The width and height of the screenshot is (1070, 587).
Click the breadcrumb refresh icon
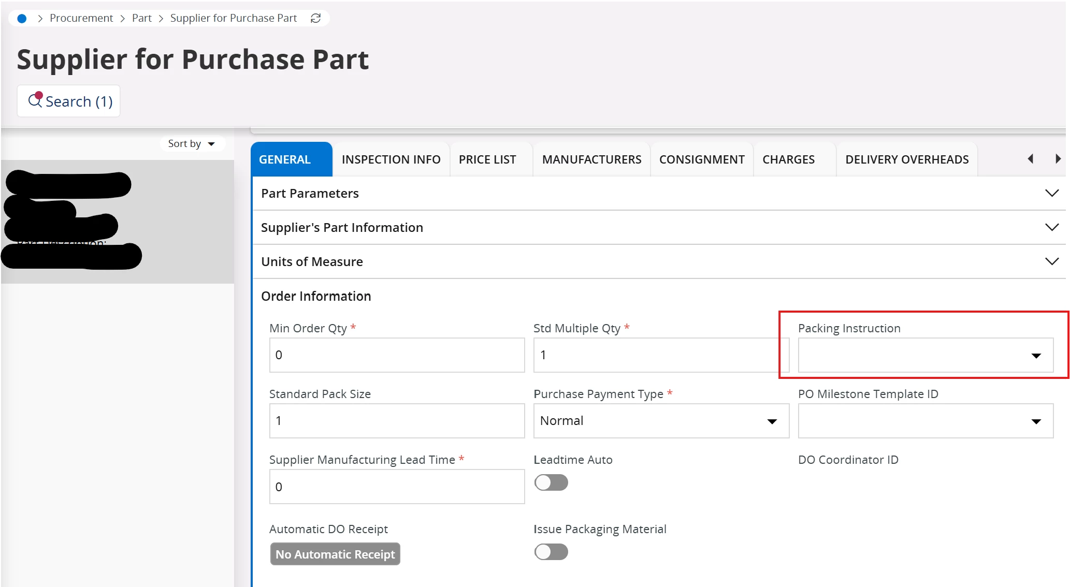(315, 19)
